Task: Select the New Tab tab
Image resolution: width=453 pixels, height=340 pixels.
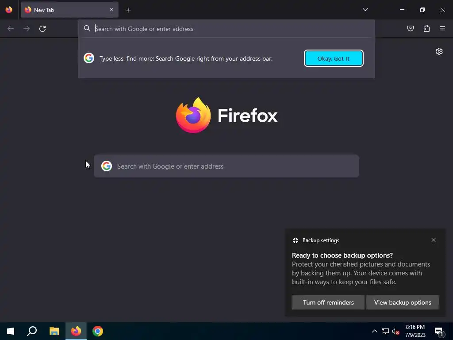Action: (69, 10)
